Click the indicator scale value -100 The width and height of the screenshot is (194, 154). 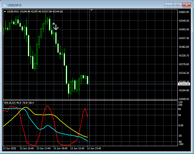(181, 144)
